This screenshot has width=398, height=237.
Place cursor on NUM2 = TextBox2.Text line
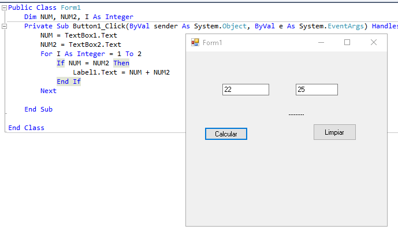tap(81, 45)
